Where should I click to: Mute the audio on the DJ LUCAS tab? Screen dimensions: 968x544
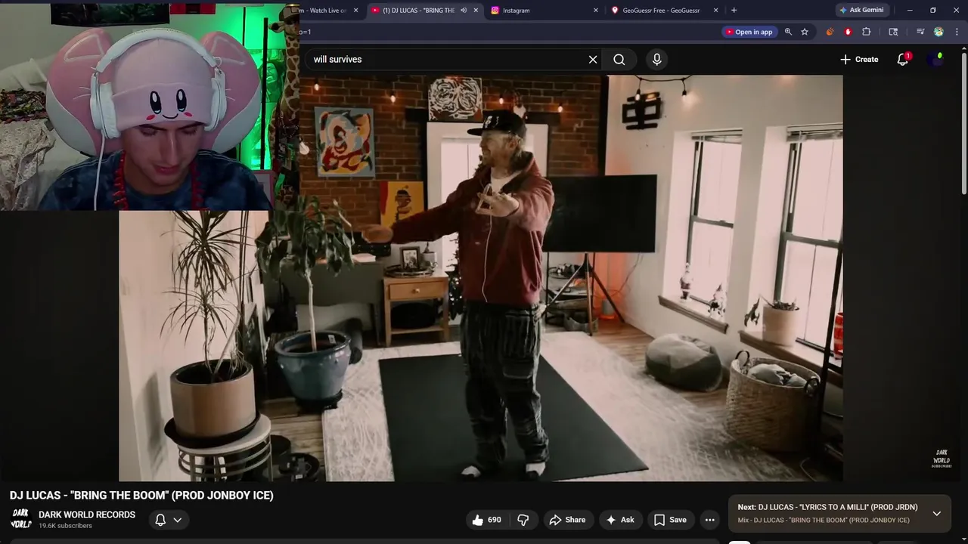tap(464, 11)
